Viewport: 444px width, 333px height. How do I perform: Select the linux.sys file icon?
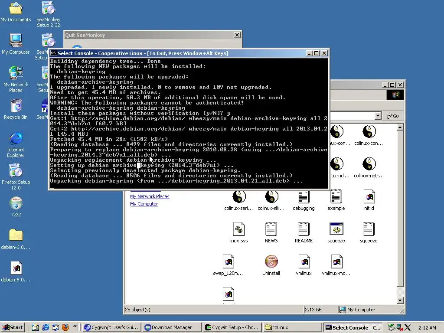click(x=239, y=233)
